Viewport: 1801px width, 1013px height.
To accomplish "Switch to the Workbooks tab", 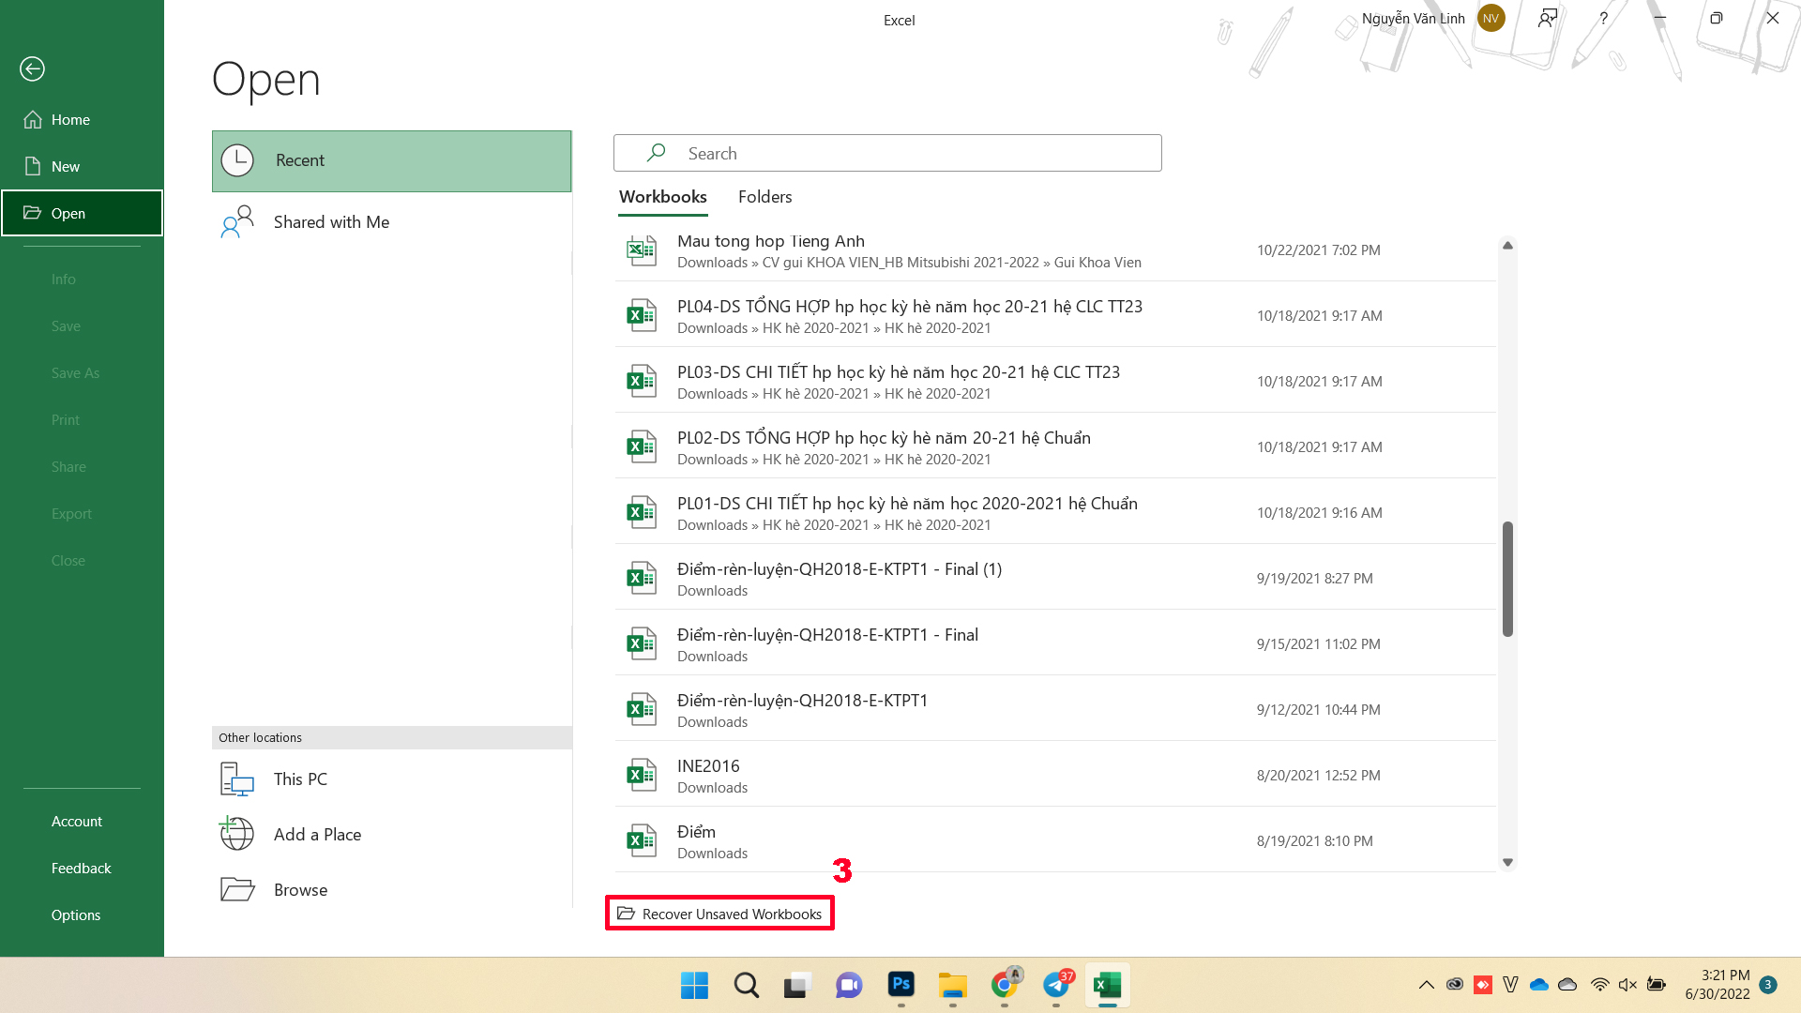I will tap(662, 197).
